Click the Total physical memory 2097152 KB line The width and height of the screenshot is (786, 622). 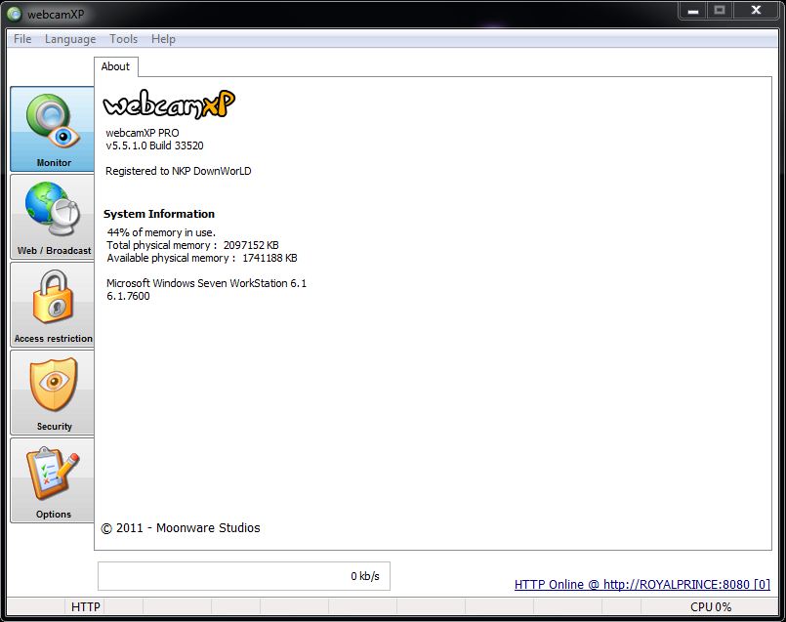point(192,245)
